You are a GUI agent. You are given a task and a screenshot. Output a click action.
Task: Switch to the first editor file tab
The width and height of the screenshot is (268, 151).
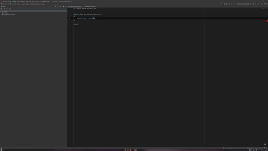[x=75, y=7]
